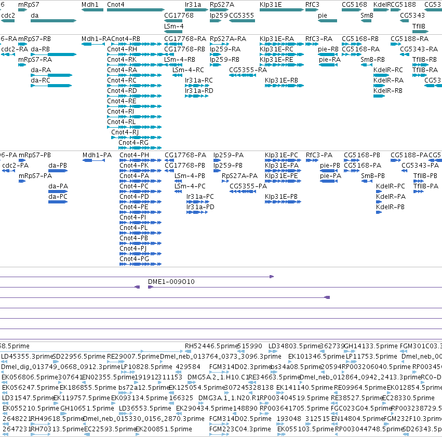Select the mRpS7 gene label
The height and width of the screenshot is (437, 442).
tap(29, 5)
